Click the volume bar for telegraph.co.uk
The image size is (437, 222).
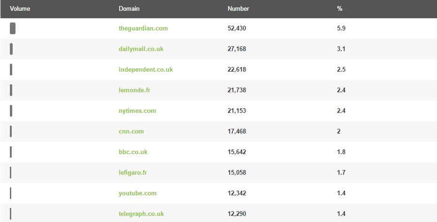[11, 214]
